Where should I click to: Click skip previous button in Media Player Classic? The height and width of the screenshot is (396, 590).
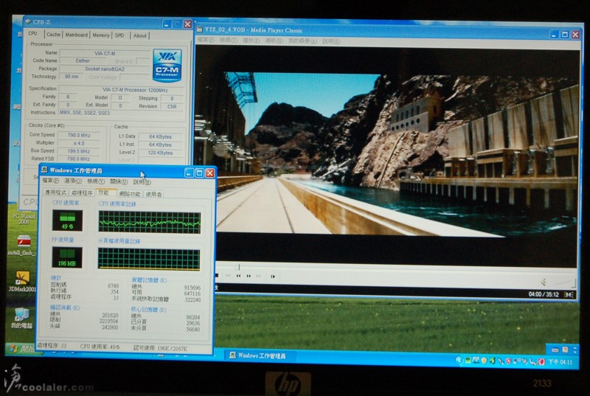(x=228, y=276)
